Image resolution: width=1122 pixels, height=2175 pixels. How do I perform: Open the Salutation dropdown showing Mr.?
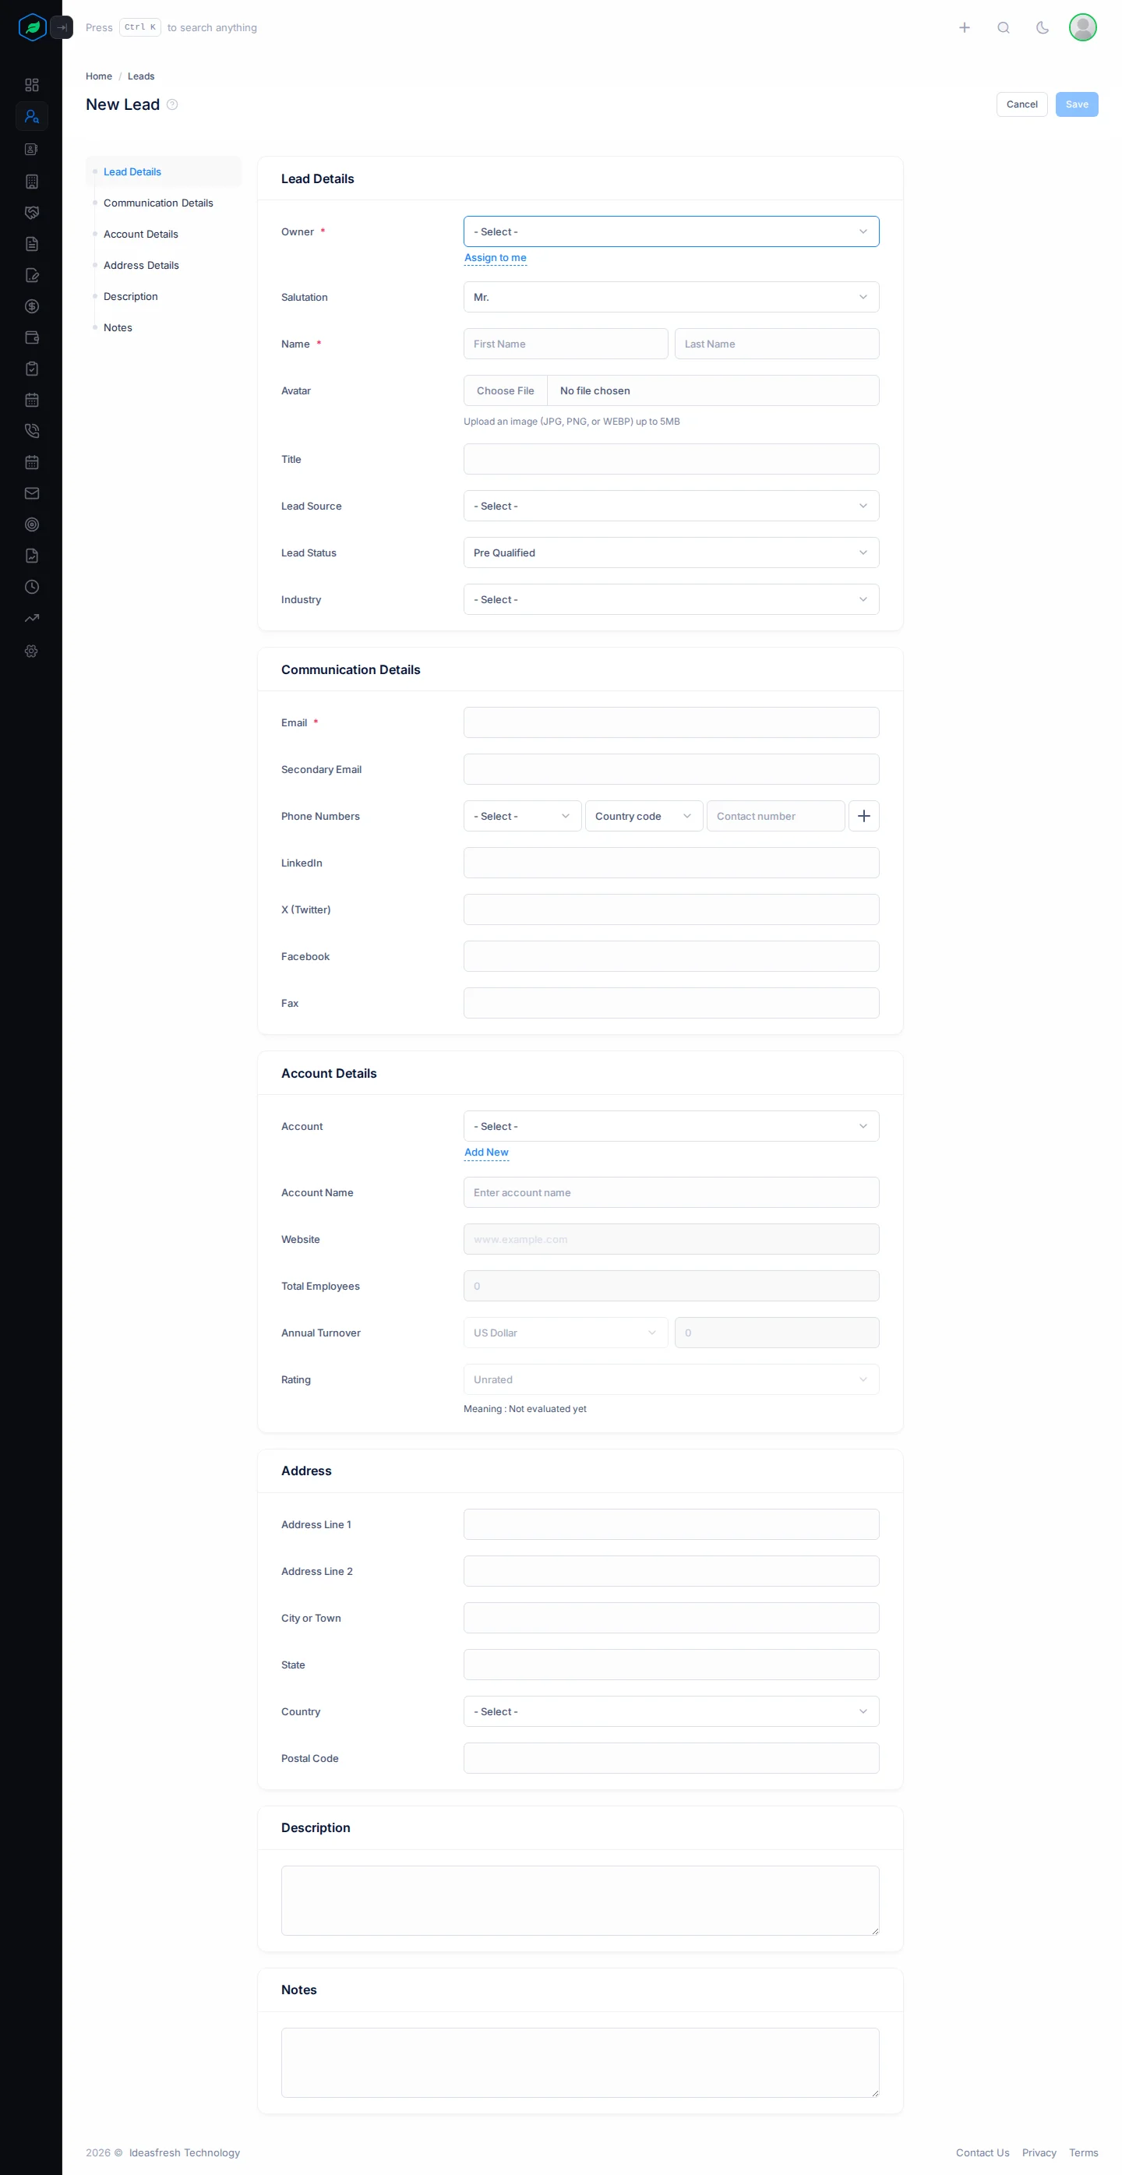671,297
